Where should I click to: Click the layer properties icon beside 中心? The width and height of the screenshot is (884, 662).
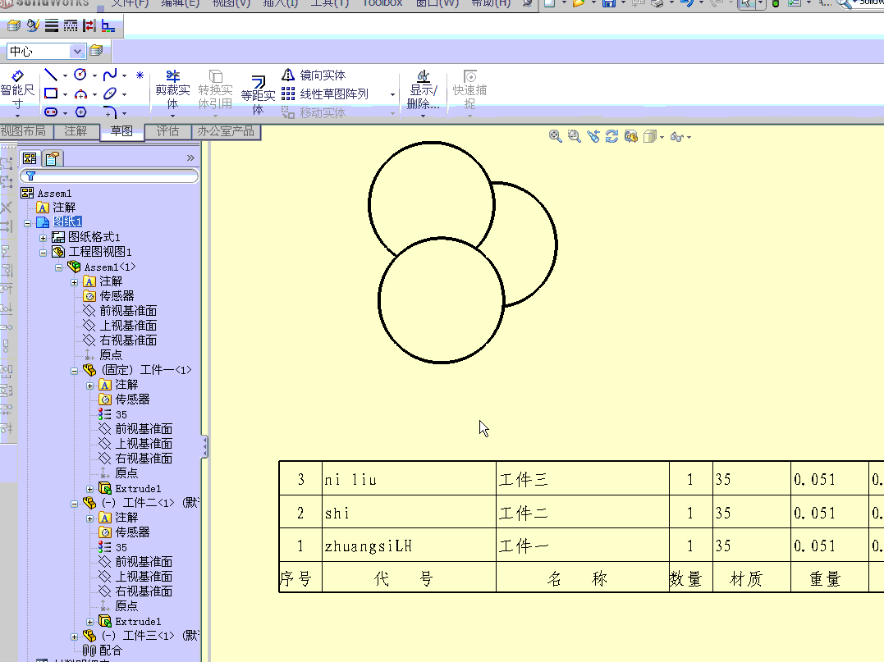click(x=96, y=51)
